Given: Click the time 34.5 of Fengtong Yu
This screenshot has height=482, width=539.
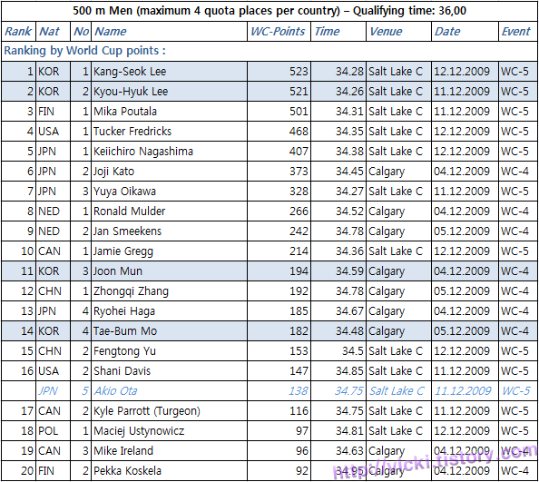Looking at the screenshot, I should pyautogui.click(x=353, y=350).
